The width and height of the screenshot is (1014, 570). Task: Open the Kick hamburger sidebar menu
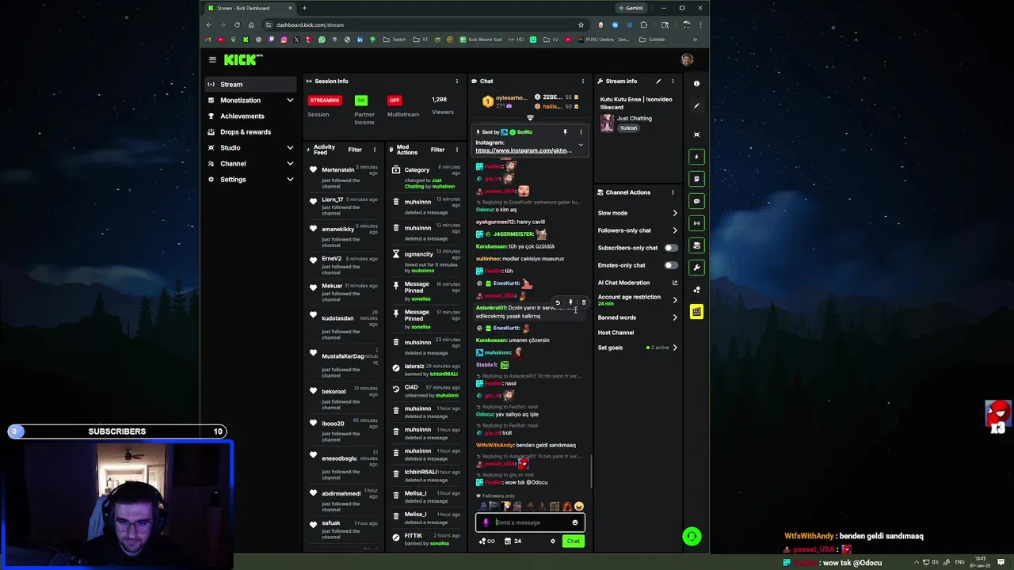[212, 60]
